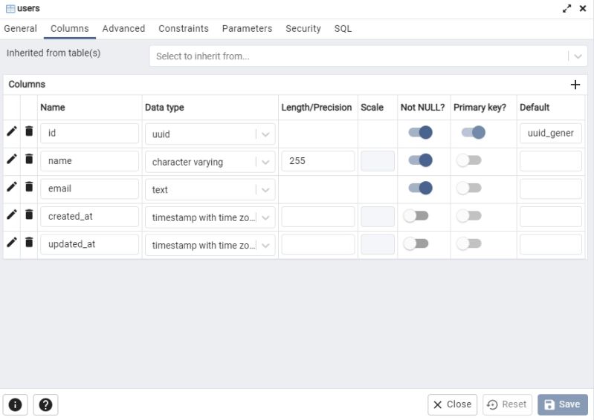Maximize the users dialog

pyautogui.click(x=566, y=8)
